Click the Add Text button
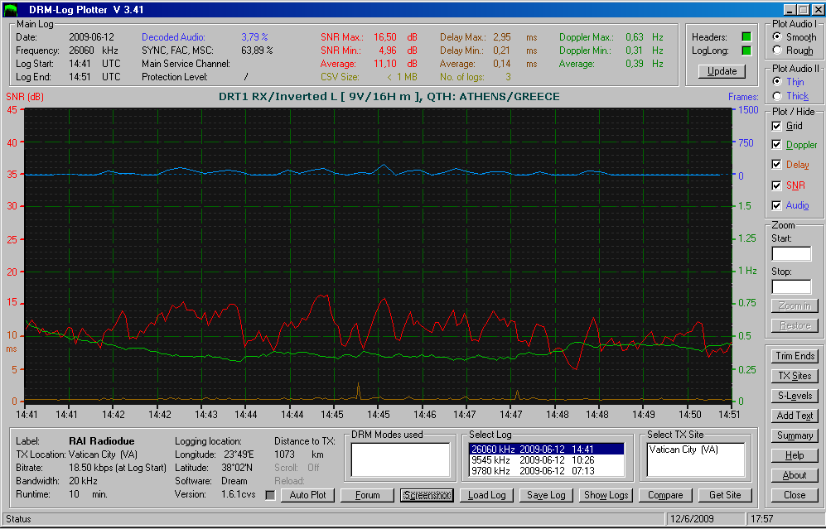The width and height of the screenshot is (826, 529). click(x=795, y=416)
